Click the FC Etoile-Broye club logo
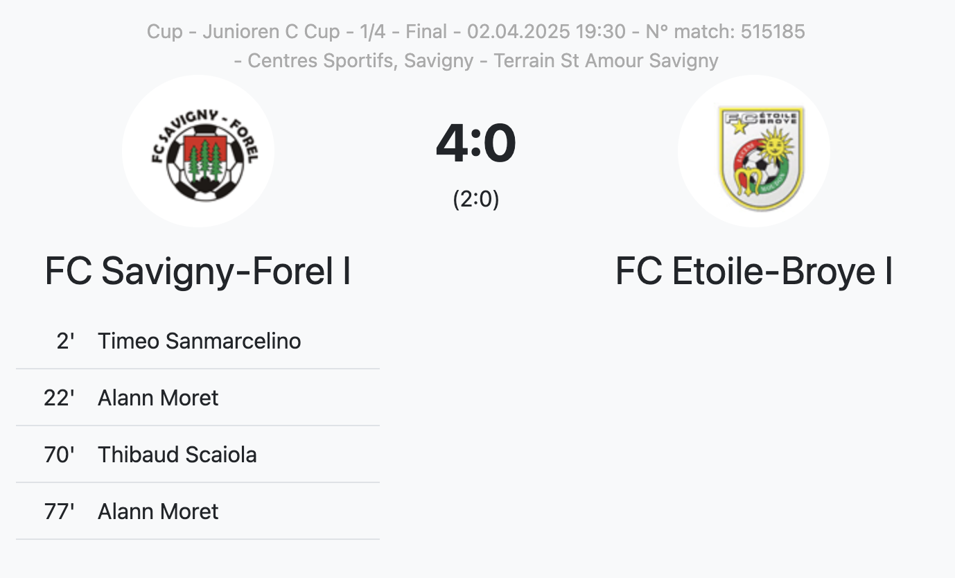 pos(754,151)
